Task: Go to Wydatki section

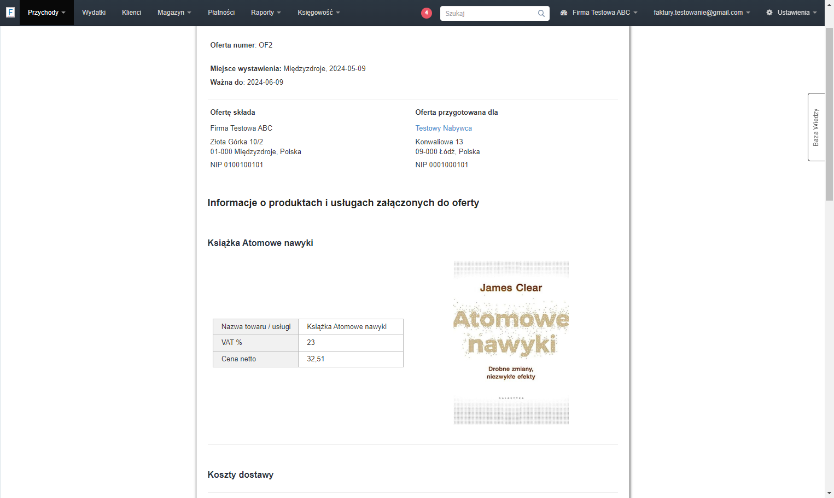Action: click(94, 13)
